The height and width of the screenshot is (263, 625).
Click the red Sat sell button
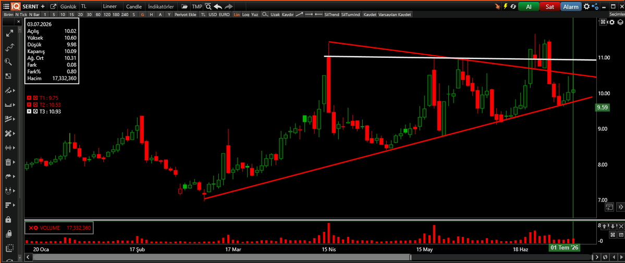(550, 7)
